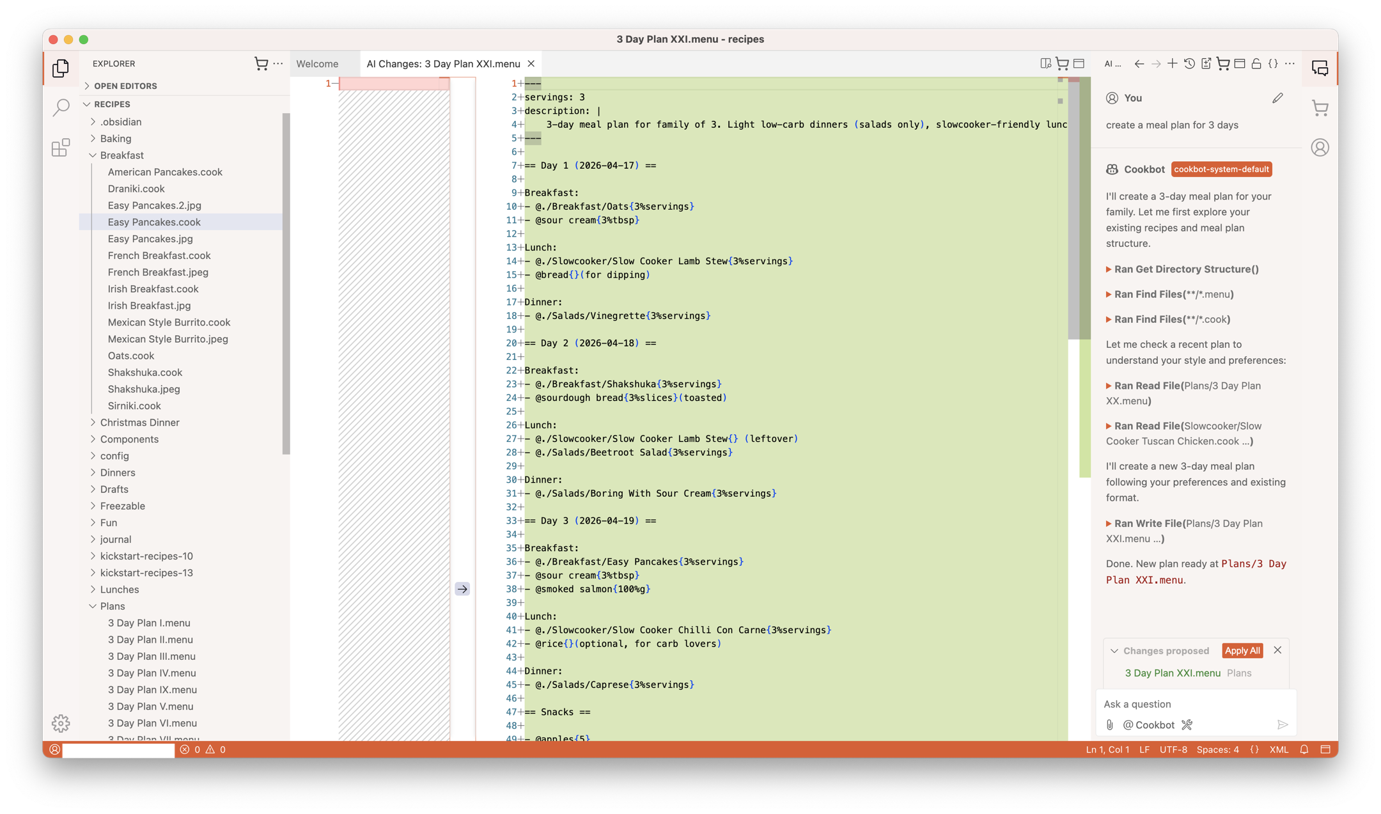Click the timeline history icon in the toolbar

[1189, 63]
